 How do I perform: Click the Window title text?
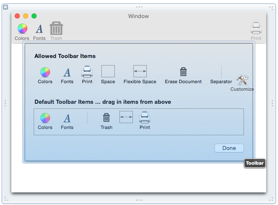pos(138,16)
